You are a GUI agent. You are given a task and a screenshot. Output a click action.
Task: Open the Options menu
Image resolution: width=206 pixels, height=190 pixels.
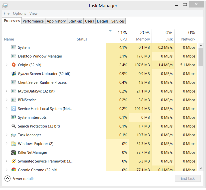(x=19, y=13)
